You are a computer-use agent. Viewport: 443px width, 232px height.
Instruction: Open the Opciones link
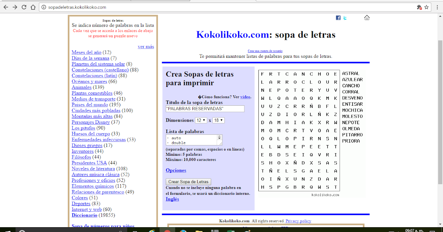[x=176, y=170]
